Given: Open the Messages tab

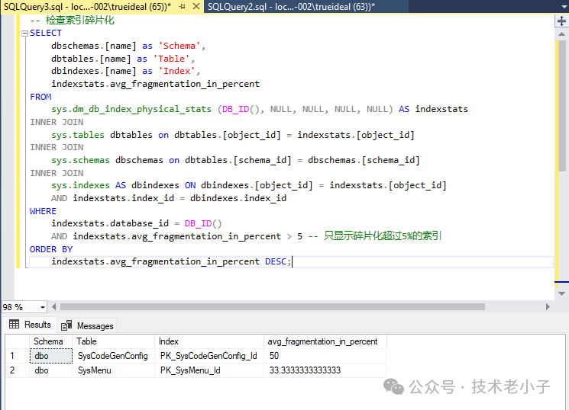Looking at the screenshot, I should tap(88, 326).
